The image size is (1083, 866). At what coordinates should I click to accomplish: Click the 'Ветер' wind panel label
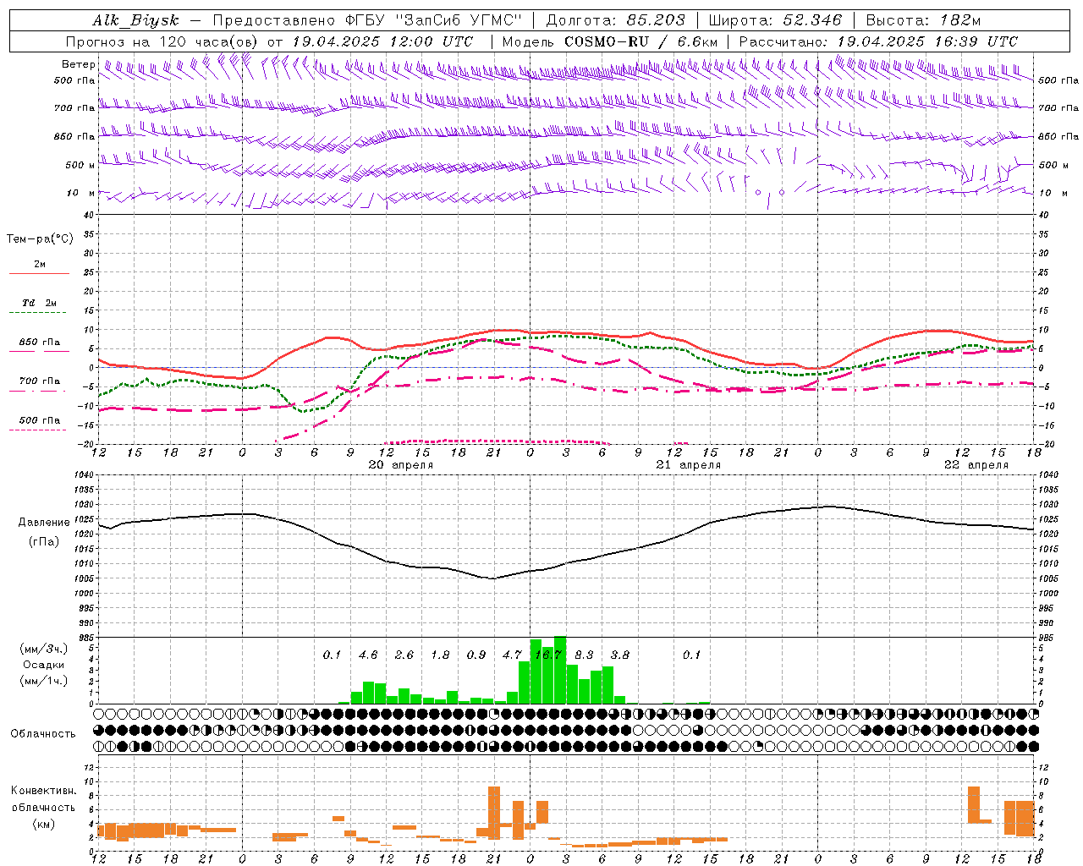pyautogui.click(x=79, y=64)
